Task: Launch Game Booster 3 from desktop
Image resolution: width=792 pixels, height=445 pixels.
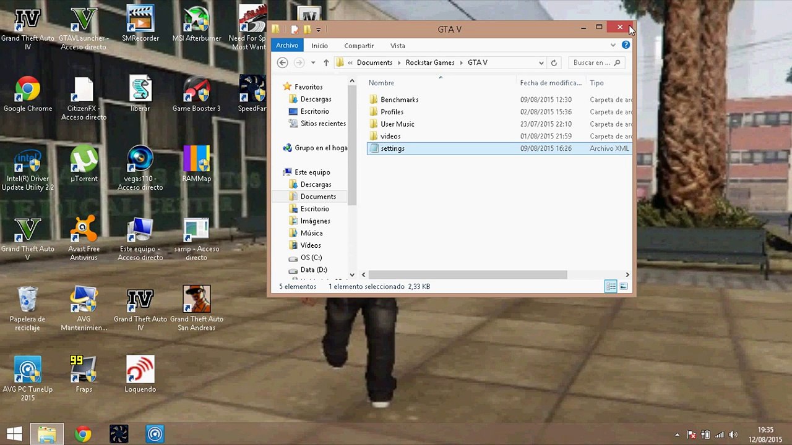Action: click(x=196, y=95)
